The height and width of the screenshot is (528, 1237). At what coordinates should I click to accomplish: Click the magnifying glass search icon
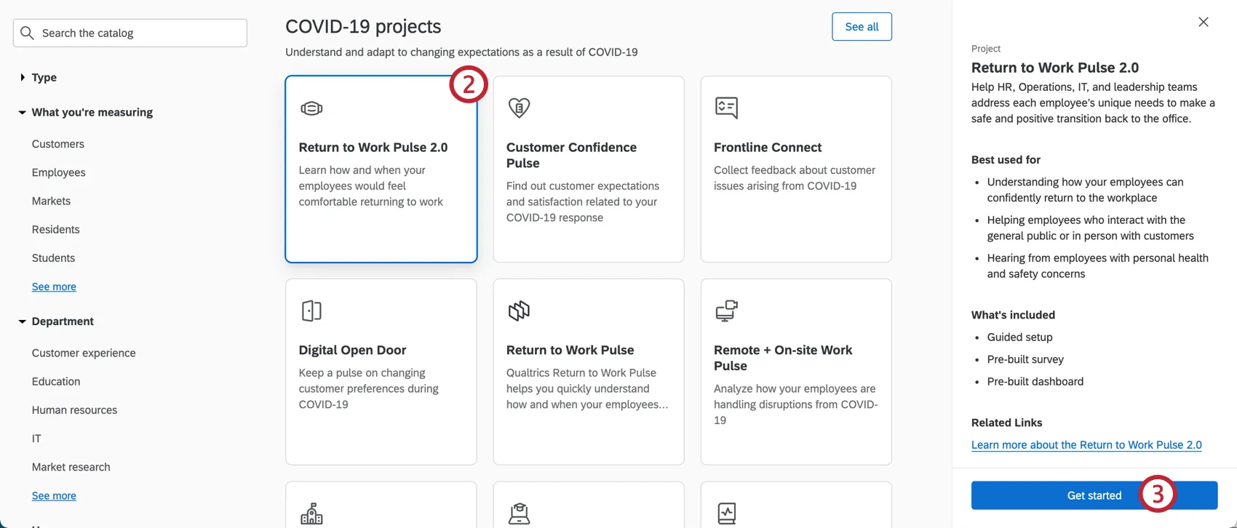(x=28, y=33)
